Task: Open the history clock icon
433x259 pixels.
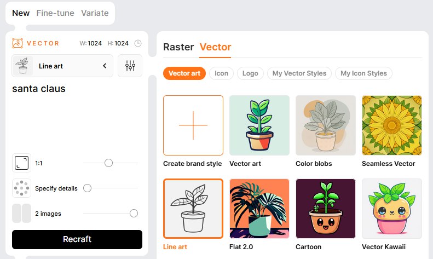Action: coord(138,43)
